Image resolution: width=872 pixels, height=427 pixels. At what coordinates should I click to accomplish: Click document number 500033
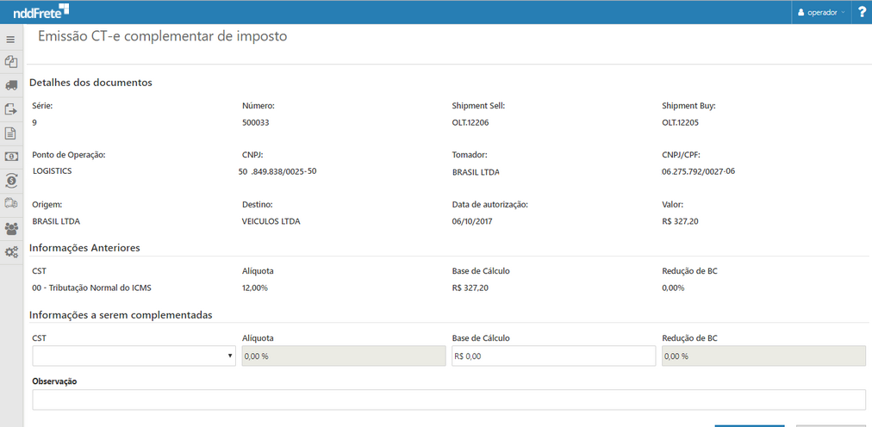[256, 123]
